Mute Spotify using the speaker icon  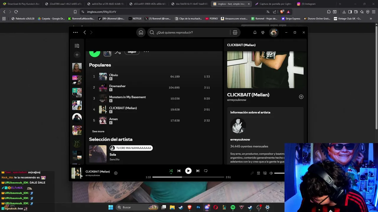(271, 173)
